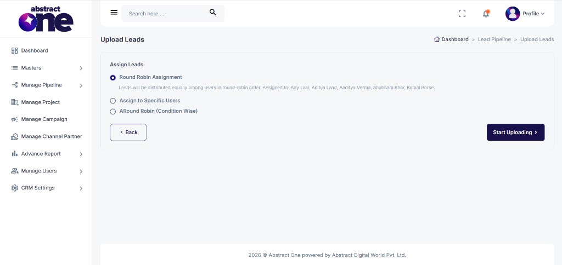The image size is (562, 265).
Task: Toggle the hamburger sidebar menu icon
Action: [x=114, y=13]
